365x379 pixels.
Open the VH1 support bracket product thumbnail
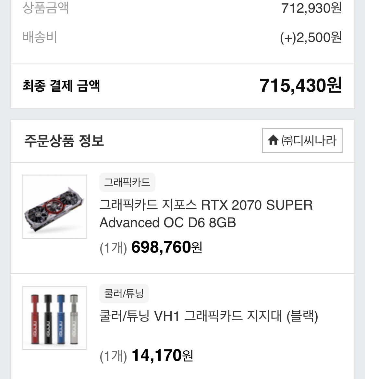tap(55, 318)
